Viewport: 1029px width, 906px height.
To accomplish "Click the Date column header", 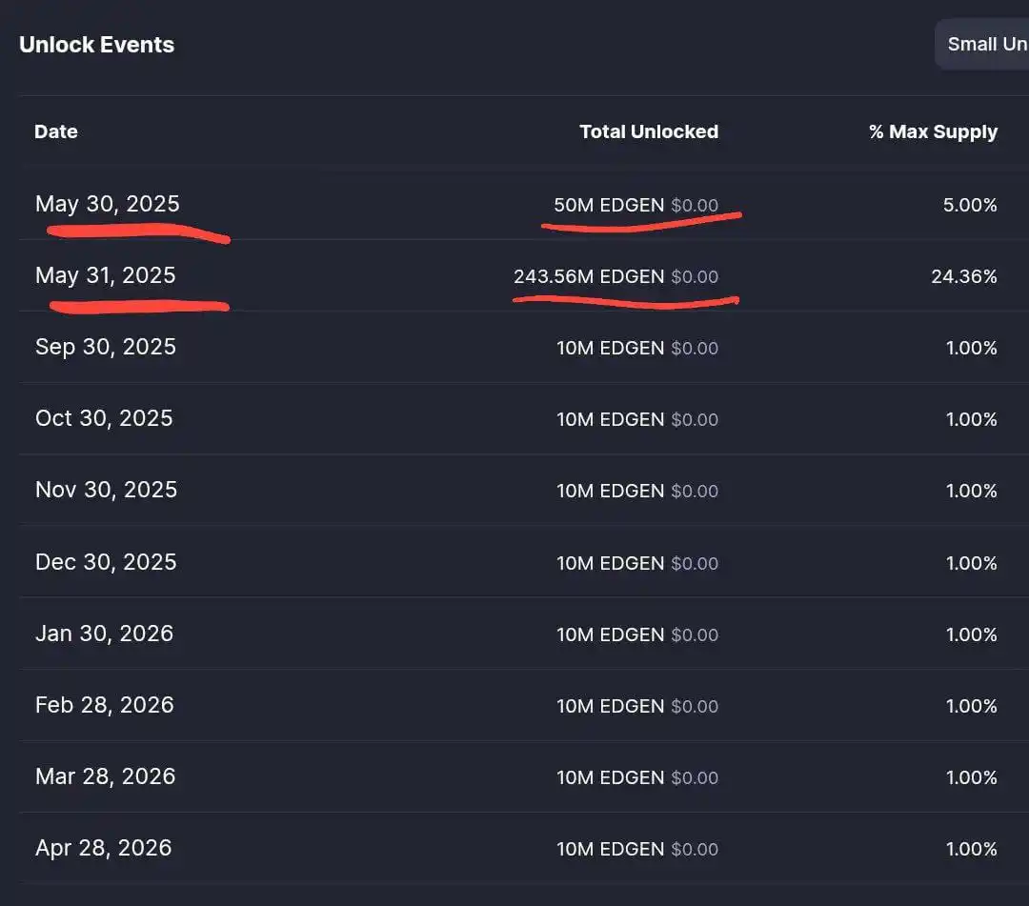I will (56, 131).
